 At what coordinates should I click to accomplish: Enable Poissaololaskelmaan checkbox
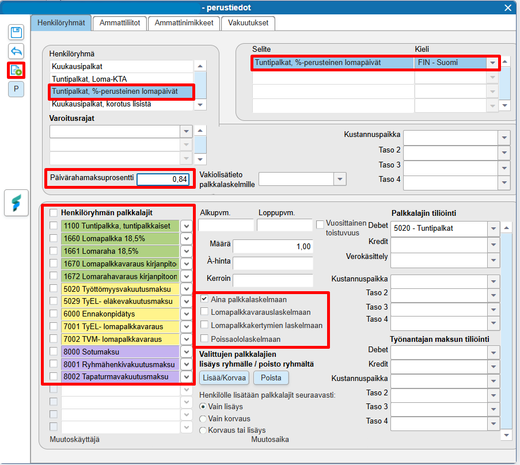click(x=204, y=338)
